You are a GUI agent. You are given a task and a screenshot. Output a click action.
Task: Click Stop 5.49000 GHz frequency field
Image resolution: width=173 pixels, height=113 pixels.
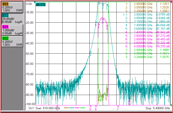click(x=158, y=108)
